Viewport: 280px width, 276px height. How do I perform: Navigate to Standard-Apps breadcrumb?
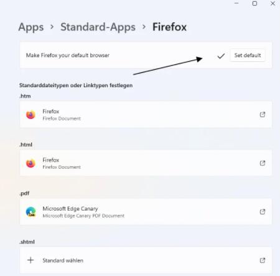tap(98, 27)
